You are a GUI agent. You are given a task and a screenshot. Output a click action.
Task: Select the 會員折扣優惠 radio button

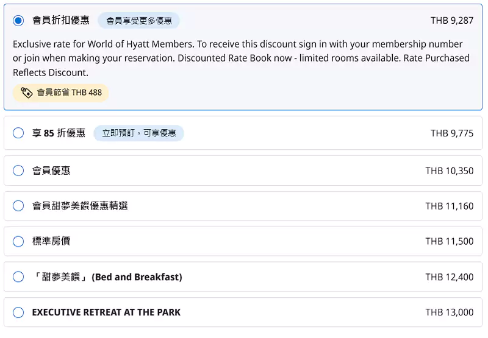click(x=18, y=21)
